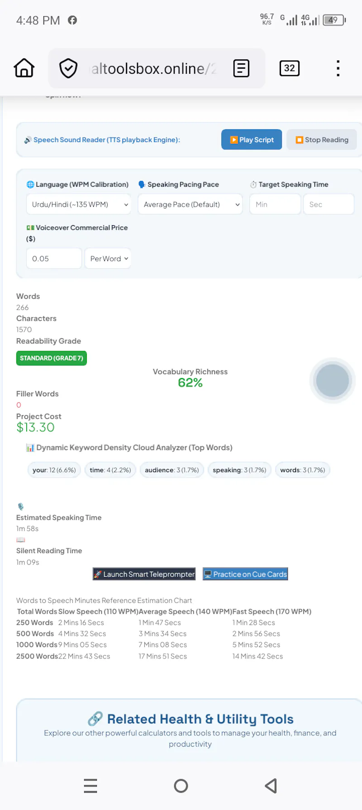Tap the altoolsbox.online address bar
This screenshot has height=810, width=362.
pyautogui.click(x=157, y=68)
